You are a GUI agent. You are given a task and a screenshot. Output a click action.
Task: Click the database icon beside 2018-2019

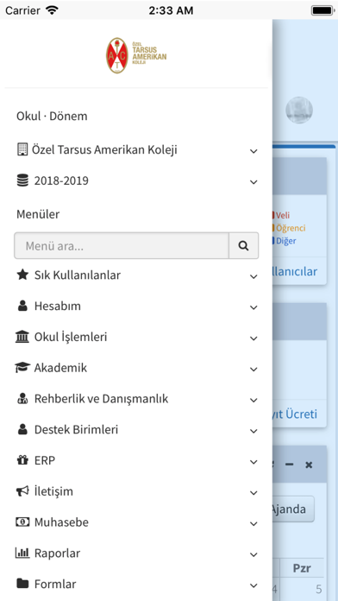click(x=22, y=180)
